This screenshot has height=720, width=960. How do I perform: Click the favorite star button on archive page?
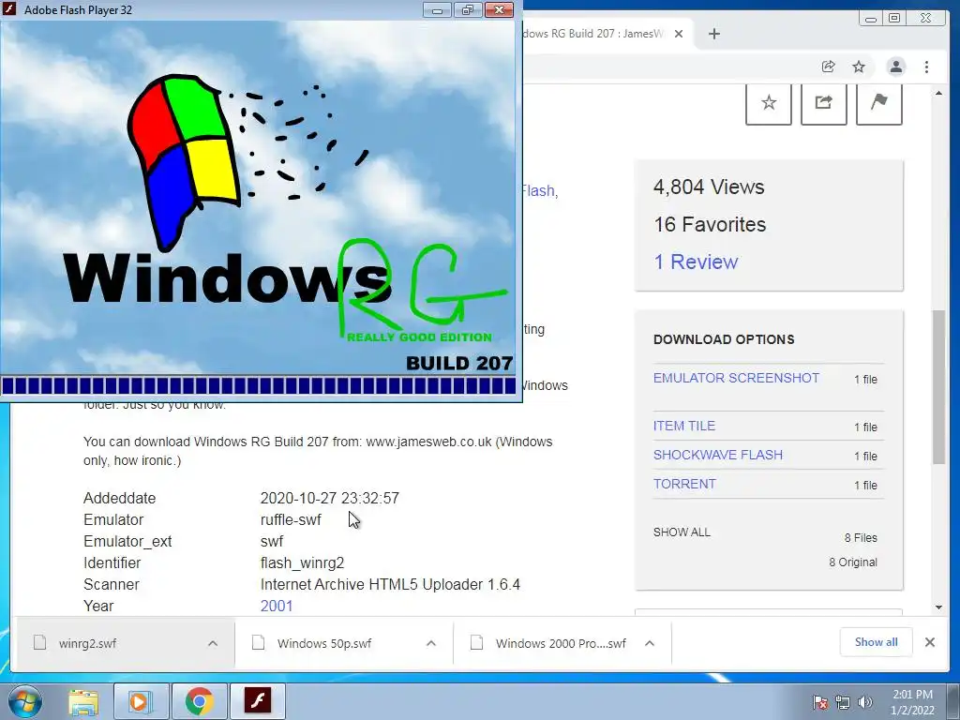769,103
